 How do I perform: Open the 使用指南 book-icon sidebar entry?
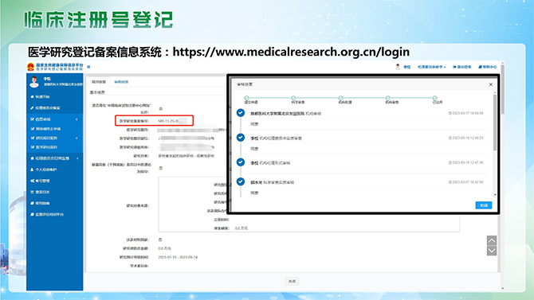pyautogui.click(x=40, y=204)
